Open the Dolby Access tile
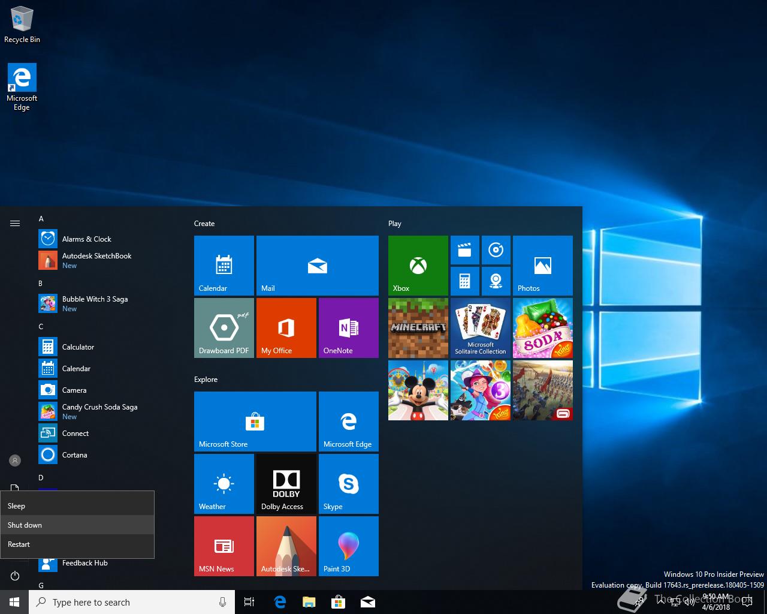This screenshot has height=614, width=767. (x=286, y=483)
